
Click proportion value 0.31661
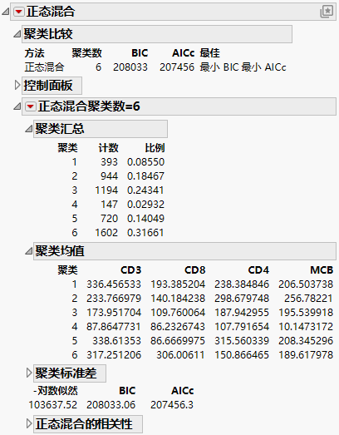pos(145,233)
